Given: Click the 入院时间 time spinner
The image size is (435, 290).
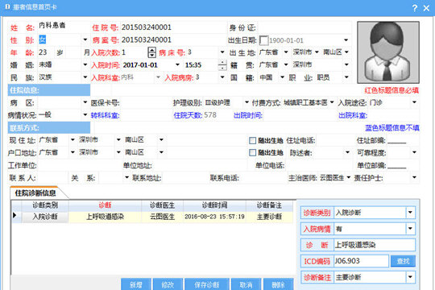Looking at the screenshot, I should click(222, 65).
